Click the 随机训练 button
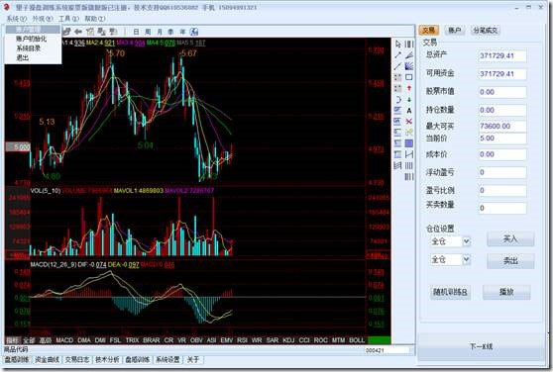This screenshot has width=553, height=372. click(450, 292)
